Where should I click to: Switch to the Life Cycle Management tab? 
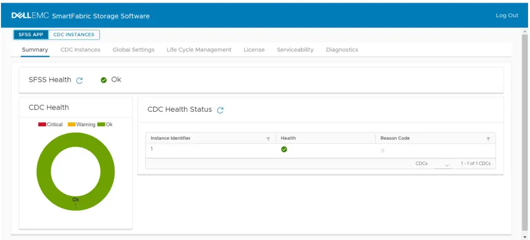coord(199,50)
